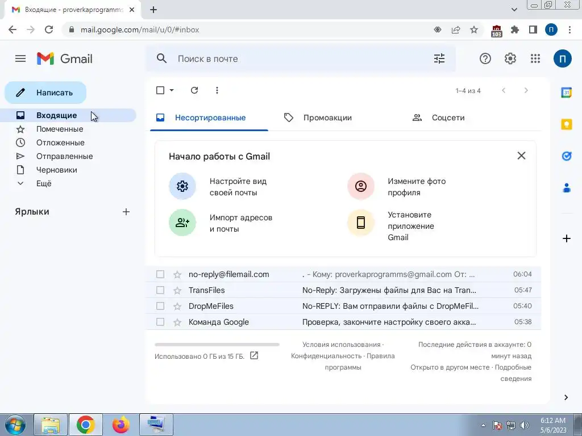Open Chrome extensions puzzle icon
Screen dimensions: 582x436
point(514,30)
